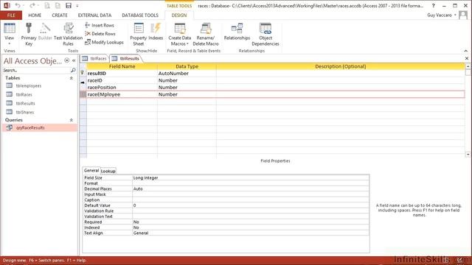This screenshot has width=472, height=265.
Task: Click the resultID field name cell
Action: [x=122, y=74]
